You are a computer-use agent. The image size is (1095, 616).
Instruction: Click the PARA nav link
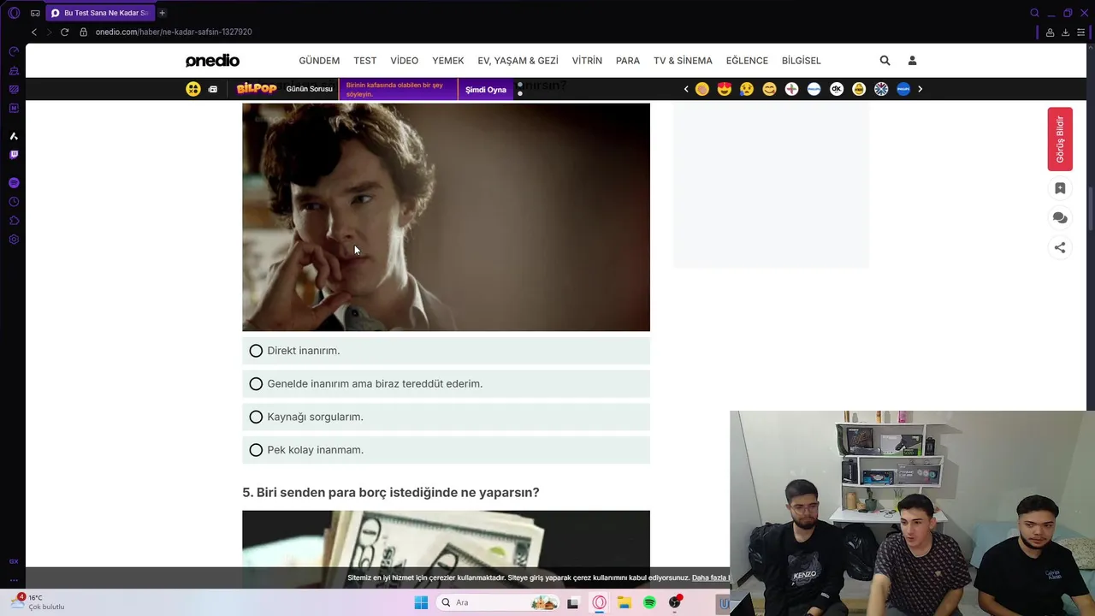pyautogui.click(x=628, y=61)
